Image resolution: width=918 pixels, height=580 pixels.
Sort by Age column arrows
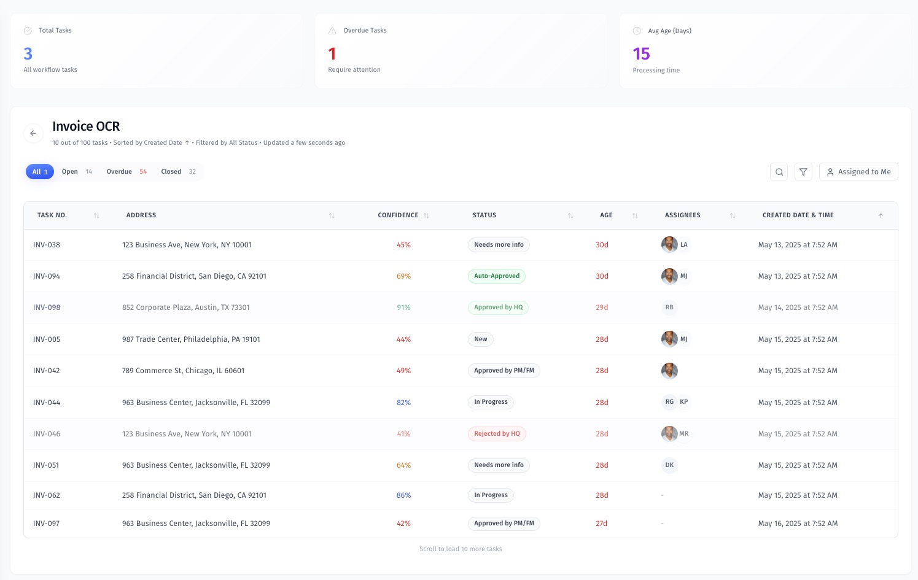click(635, 215)
